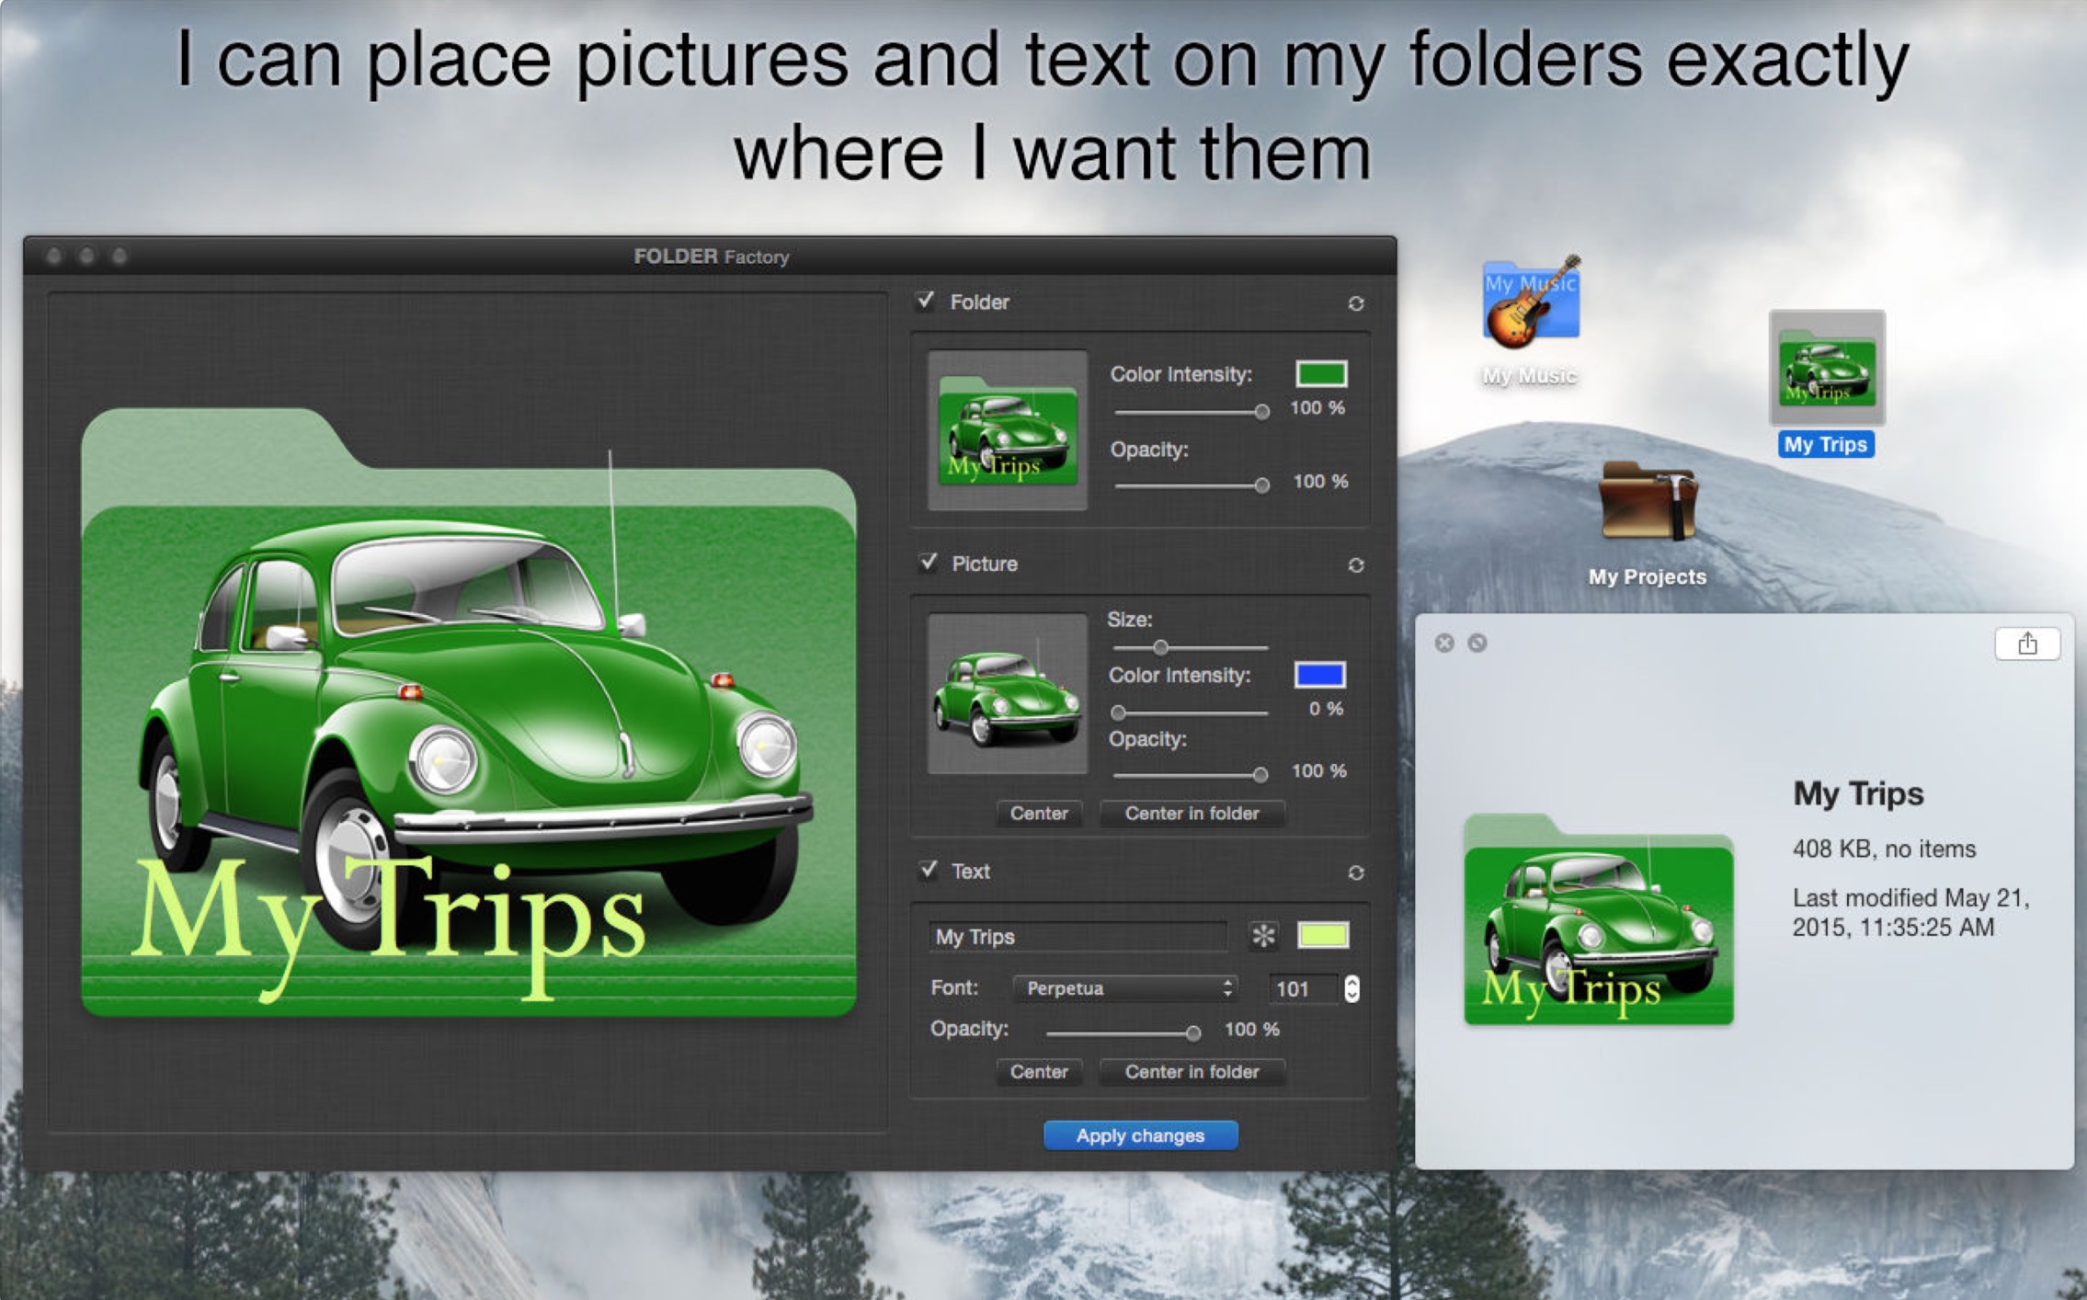
Task: Click Center in folder under the Text section
Action: coord(1192,1072)
